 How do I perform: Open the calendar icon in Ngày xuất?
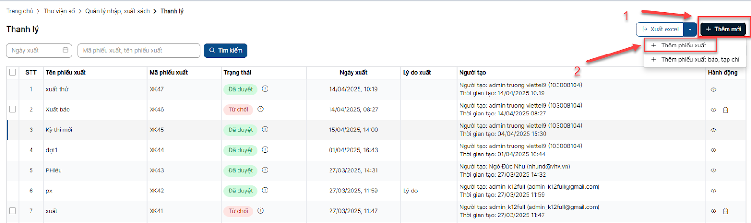click(x=65, y=50)
